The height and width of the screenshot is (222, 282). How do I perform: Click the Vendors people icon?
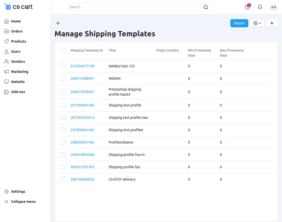pos(7,62)
